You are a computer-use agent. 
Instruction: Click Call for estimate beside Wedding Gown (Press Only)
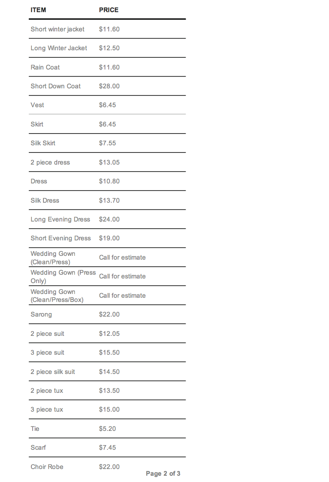click(x=122, y=276)
